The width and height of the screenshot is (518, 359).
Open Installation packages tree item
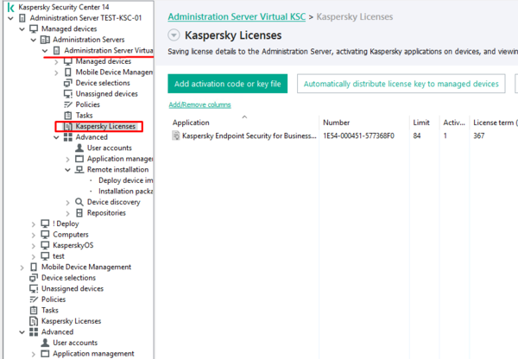(x=125, y=192)
